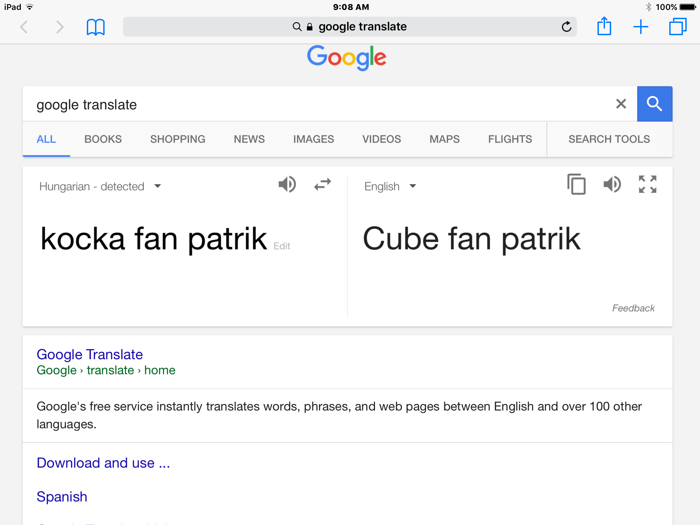The height and width of the screenshot is (525, 700).
Task: Open the Safari share sheet icon
Action: tap(604, 26)
